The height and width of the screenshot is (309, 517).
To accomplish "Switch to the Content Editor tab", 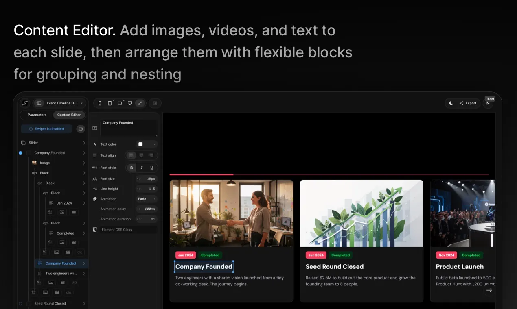I will pyautogui.click(x=69, y=115).
